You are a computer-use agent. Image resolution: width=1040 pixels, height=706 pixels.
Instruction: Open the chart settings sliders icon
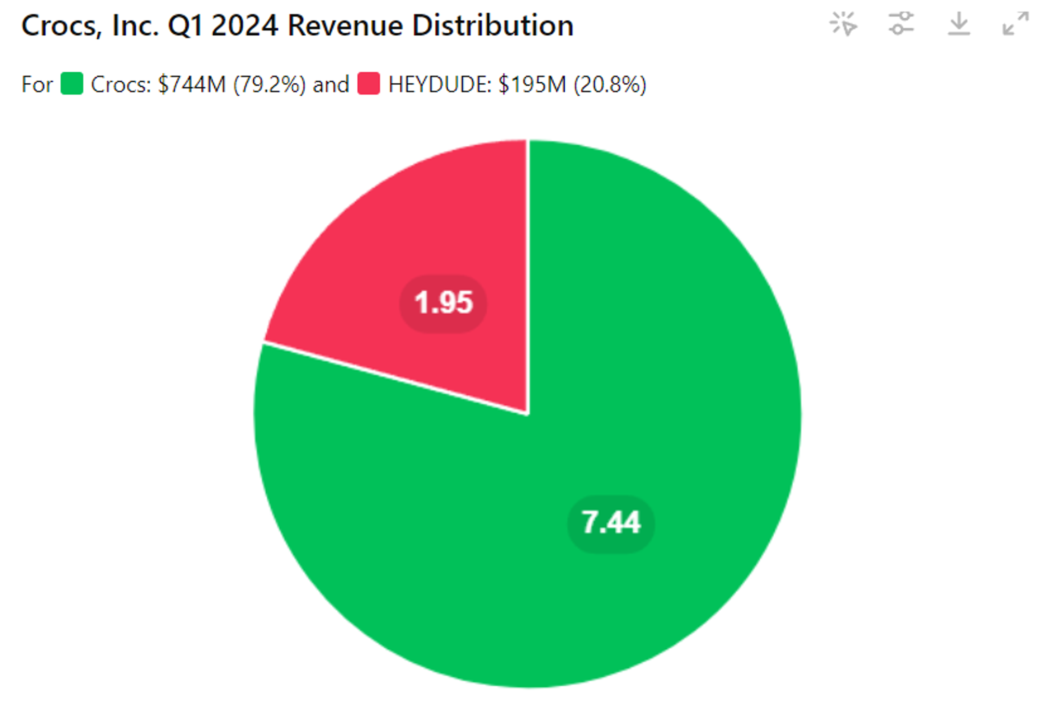[901, 24]
